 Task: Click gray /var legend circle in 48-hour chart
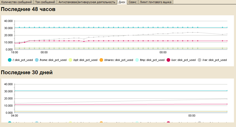(x=200, y=60)
